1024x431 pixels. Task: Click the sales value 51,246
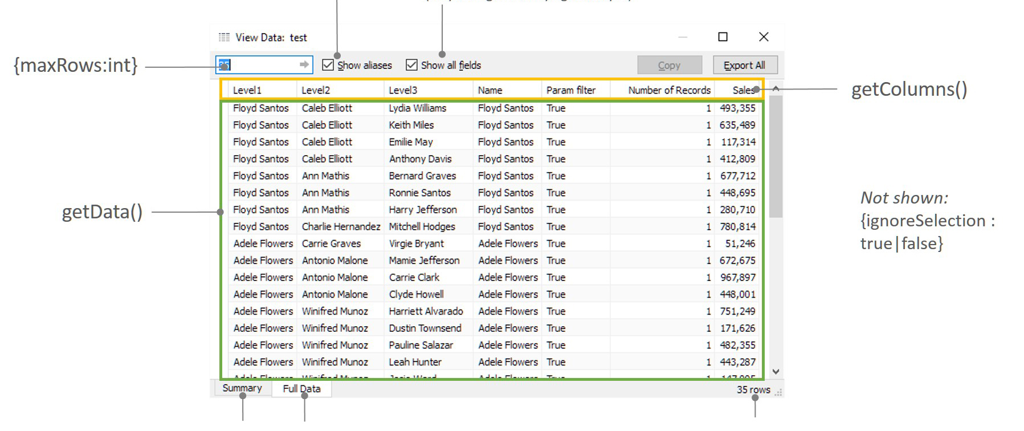[x=740, y=243]
